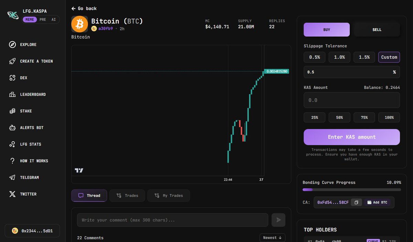The image size is (413, 242).
Task: Click the Bonding Curve Progress bar
Action: click(x=351, y=189)
